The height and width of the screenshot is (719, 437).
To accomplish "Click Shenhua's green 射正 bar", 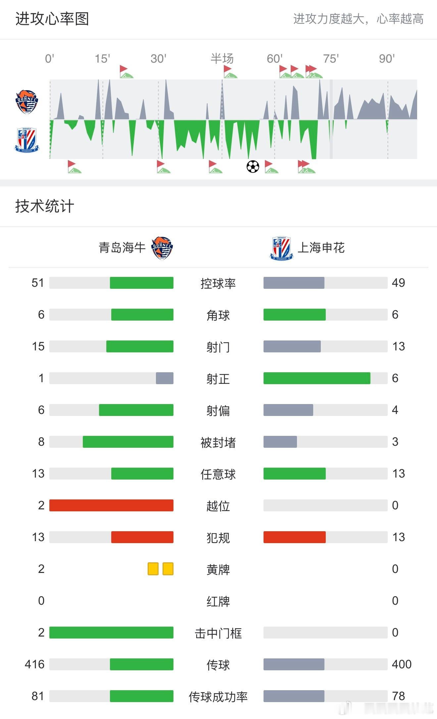I will click(317, 378).
